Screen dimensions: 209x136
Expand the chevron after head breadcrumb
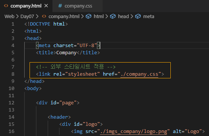[x=132, y=17]
